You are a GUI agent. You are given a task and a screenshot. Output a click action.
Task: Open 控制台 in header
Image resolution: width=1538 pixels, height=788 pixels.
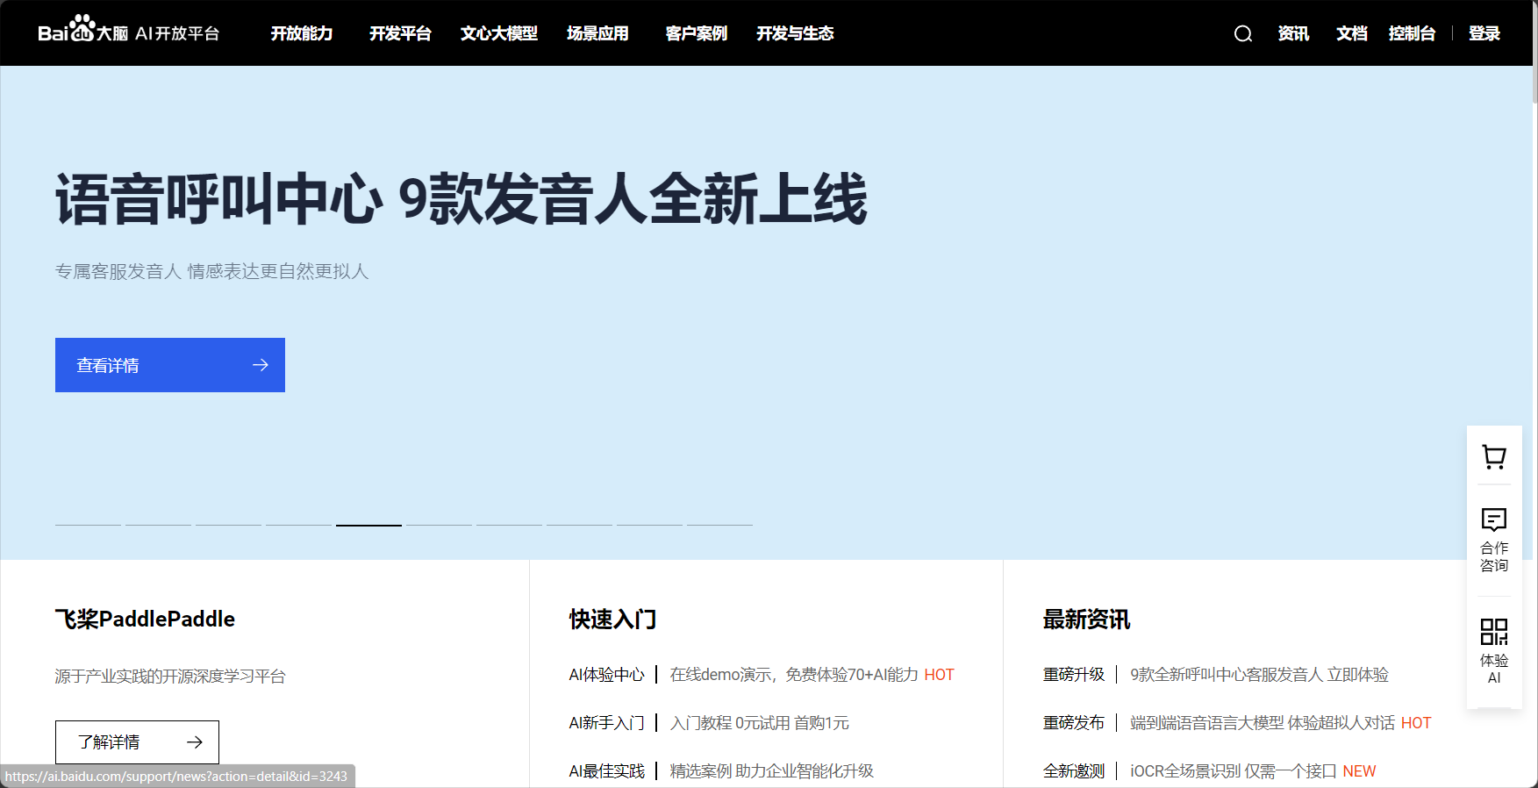pyautogui.click(x=1412, y=33)
